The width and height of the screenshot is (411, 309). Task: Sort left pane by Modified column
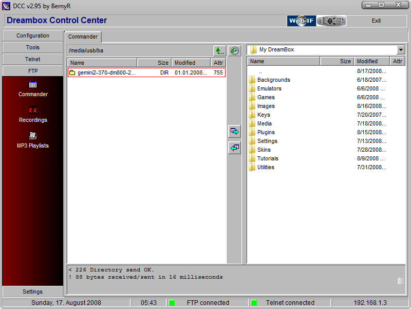coord(191,63)
